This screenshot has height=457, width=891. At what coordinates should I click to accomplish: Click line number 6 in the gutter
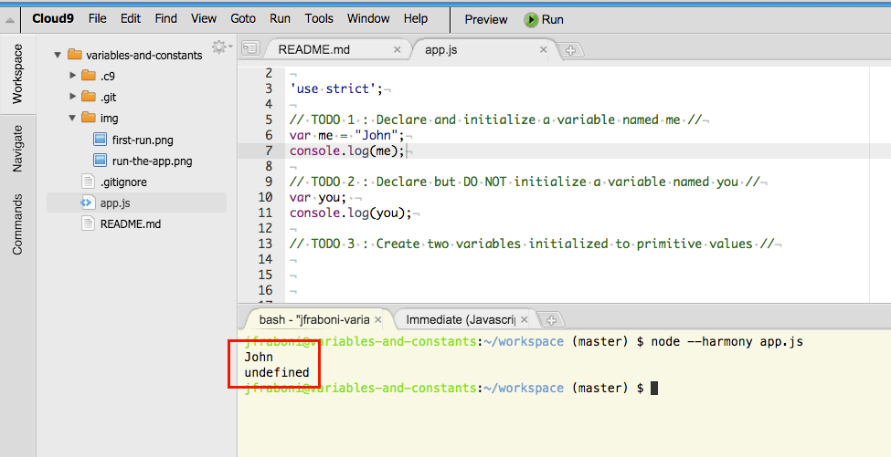[x=269, y=135]
